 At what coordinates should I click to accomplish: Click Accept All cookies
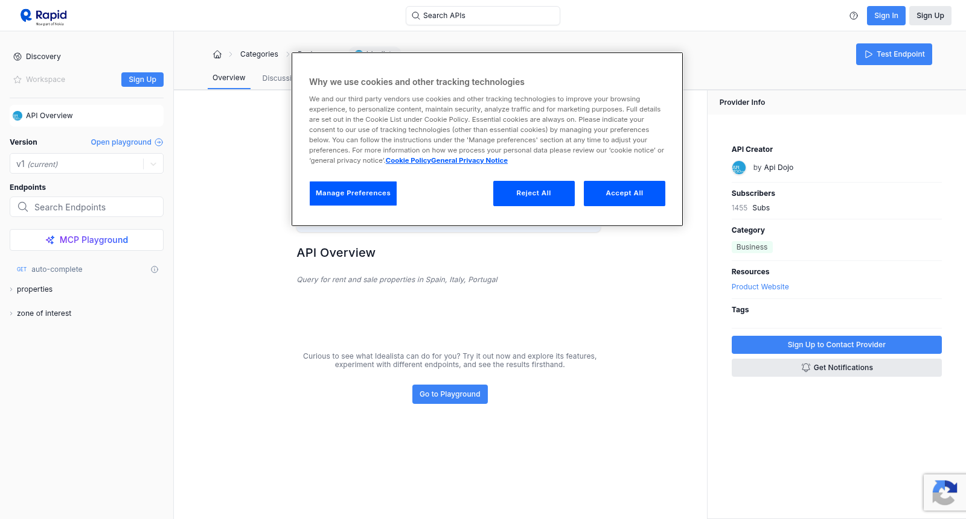point(624,193)
